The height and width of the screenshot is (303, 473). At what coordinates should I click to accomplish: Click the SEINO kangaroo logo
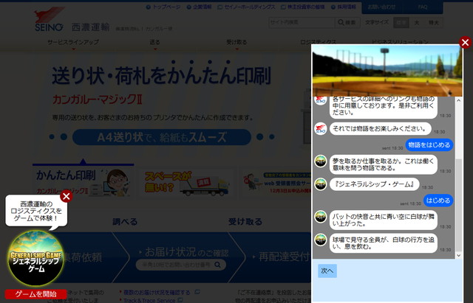click(x=50, y=19)
